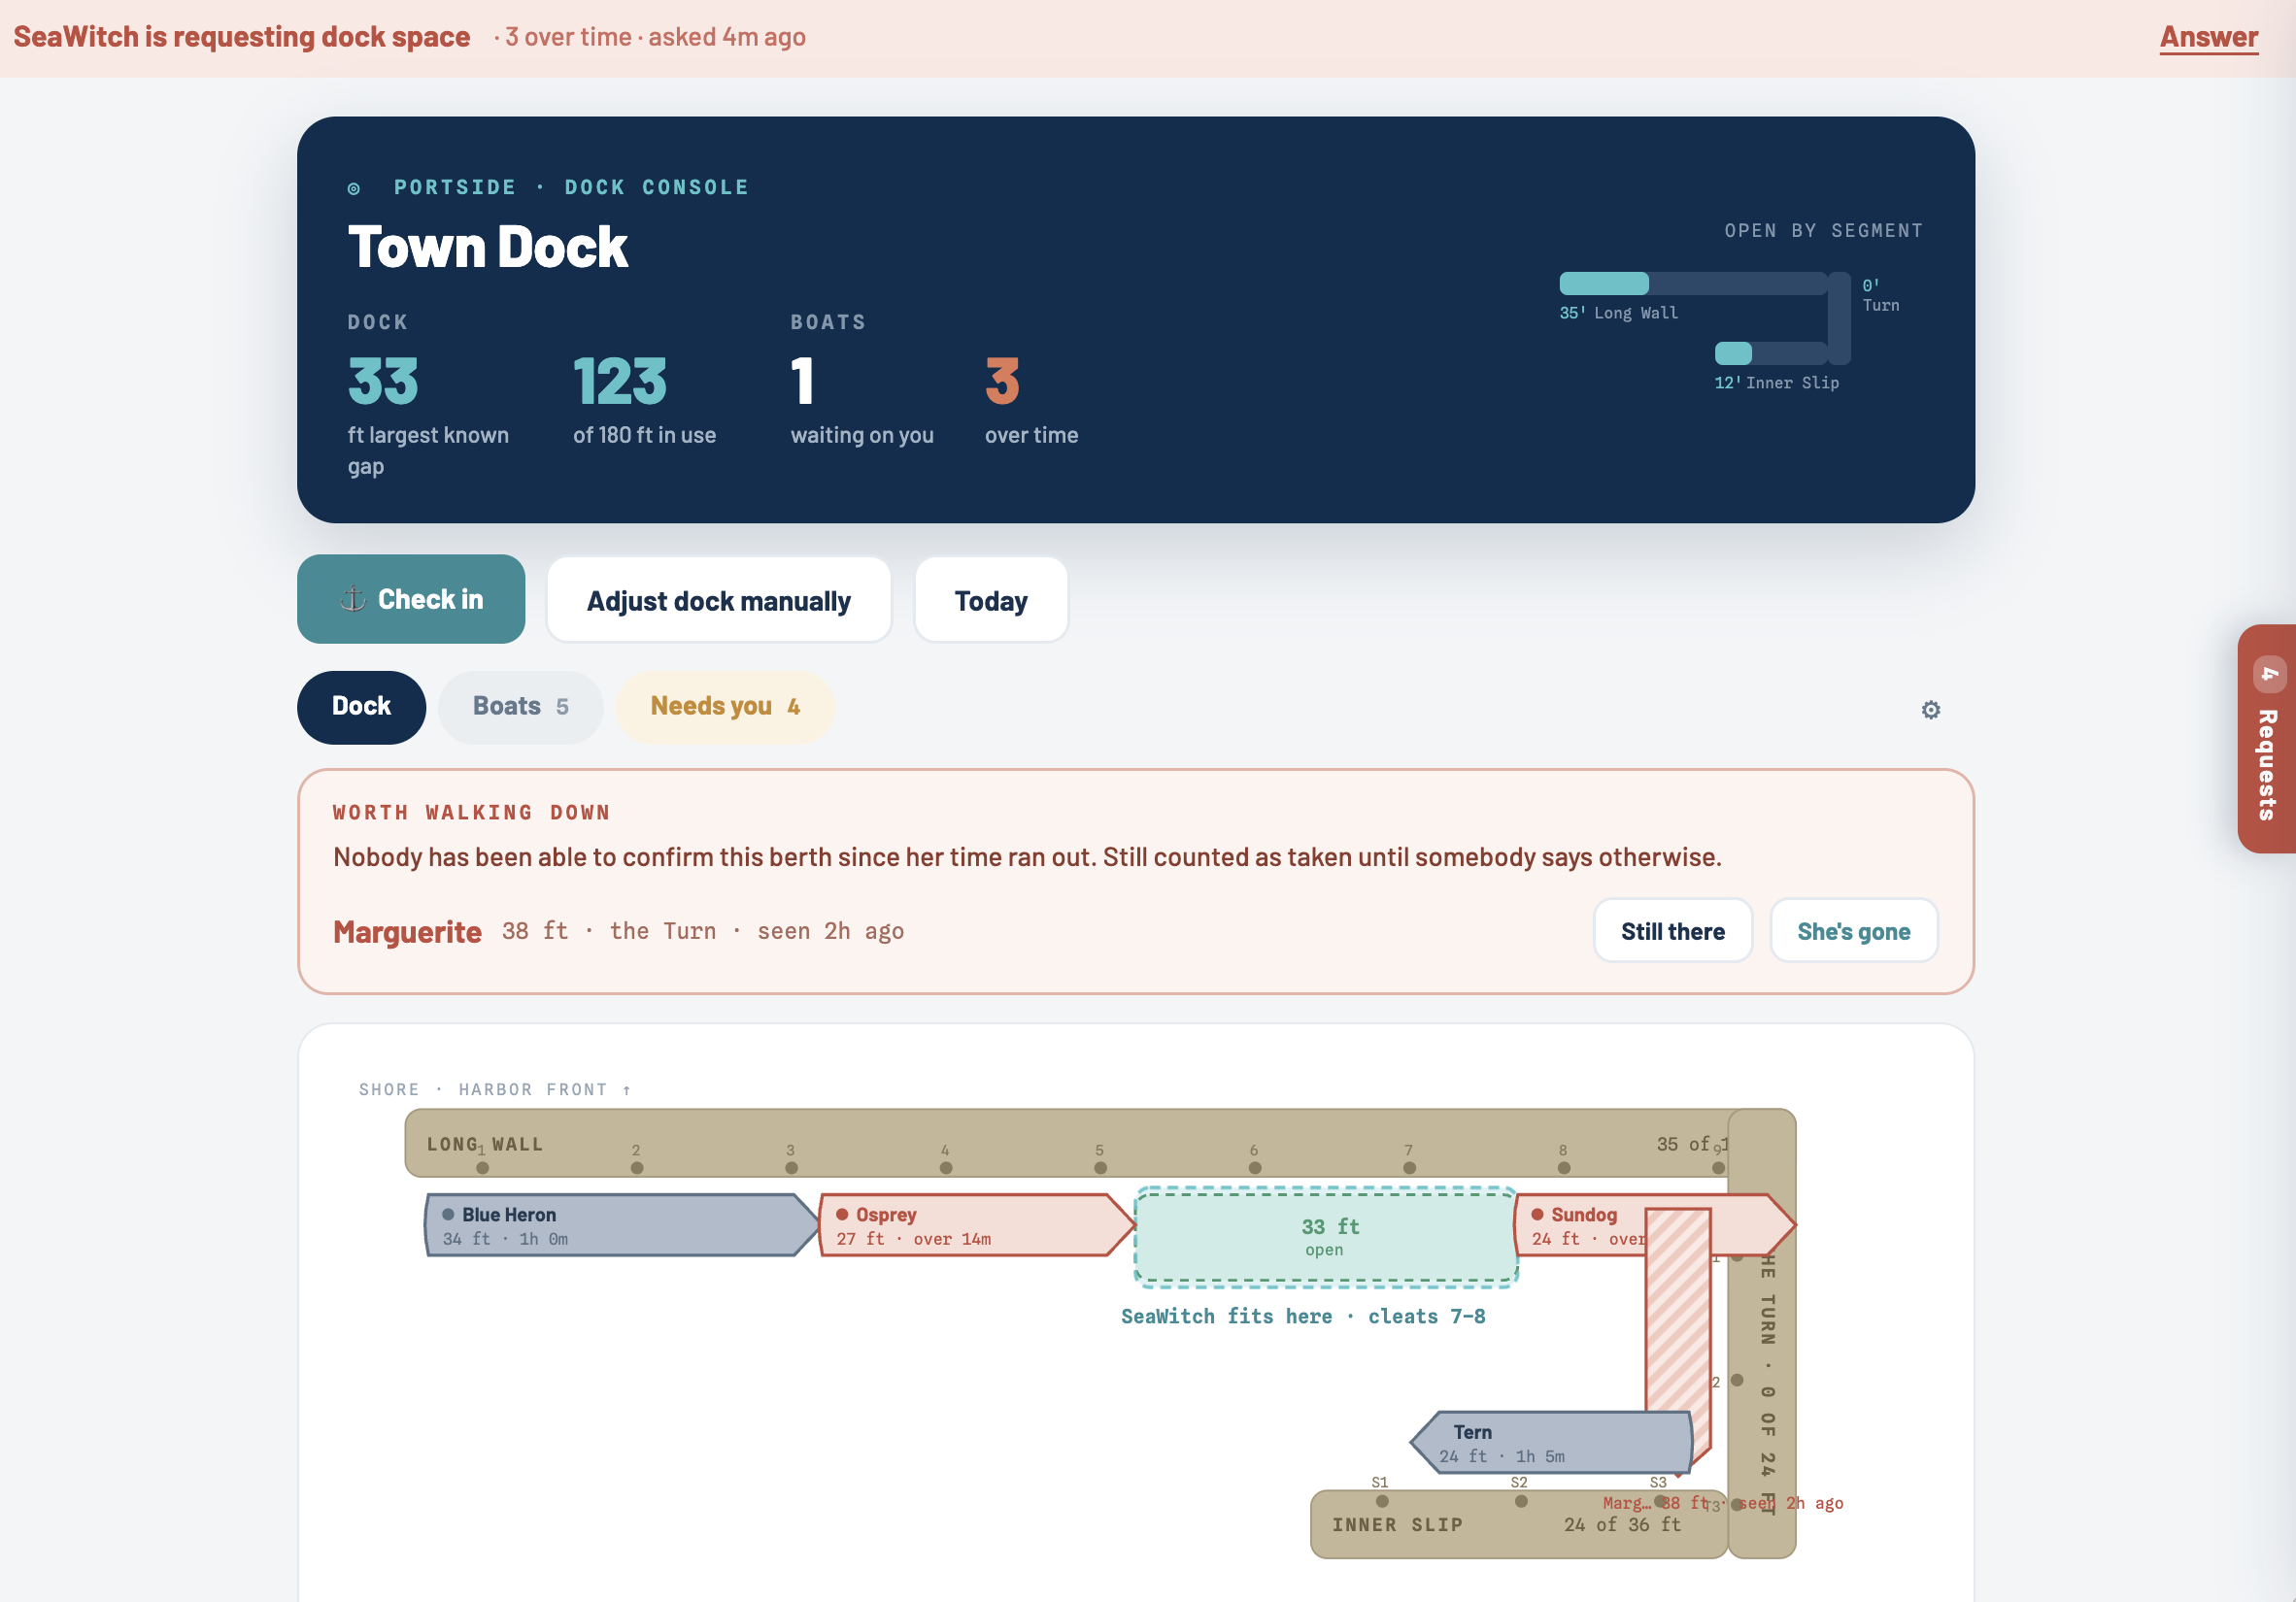Click the Marguerite boat name
The width and height of the screenshot is (2296, 1602).
point(407,931)
